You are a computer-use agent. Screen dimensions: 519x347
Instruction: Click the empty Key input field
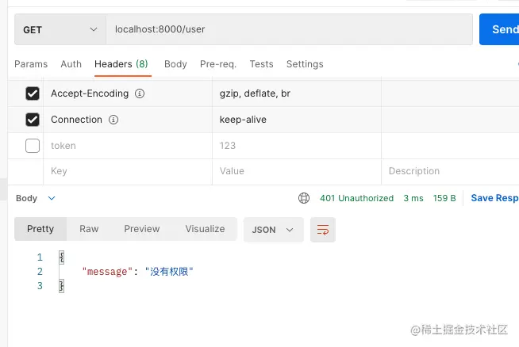tap(128, 171)
